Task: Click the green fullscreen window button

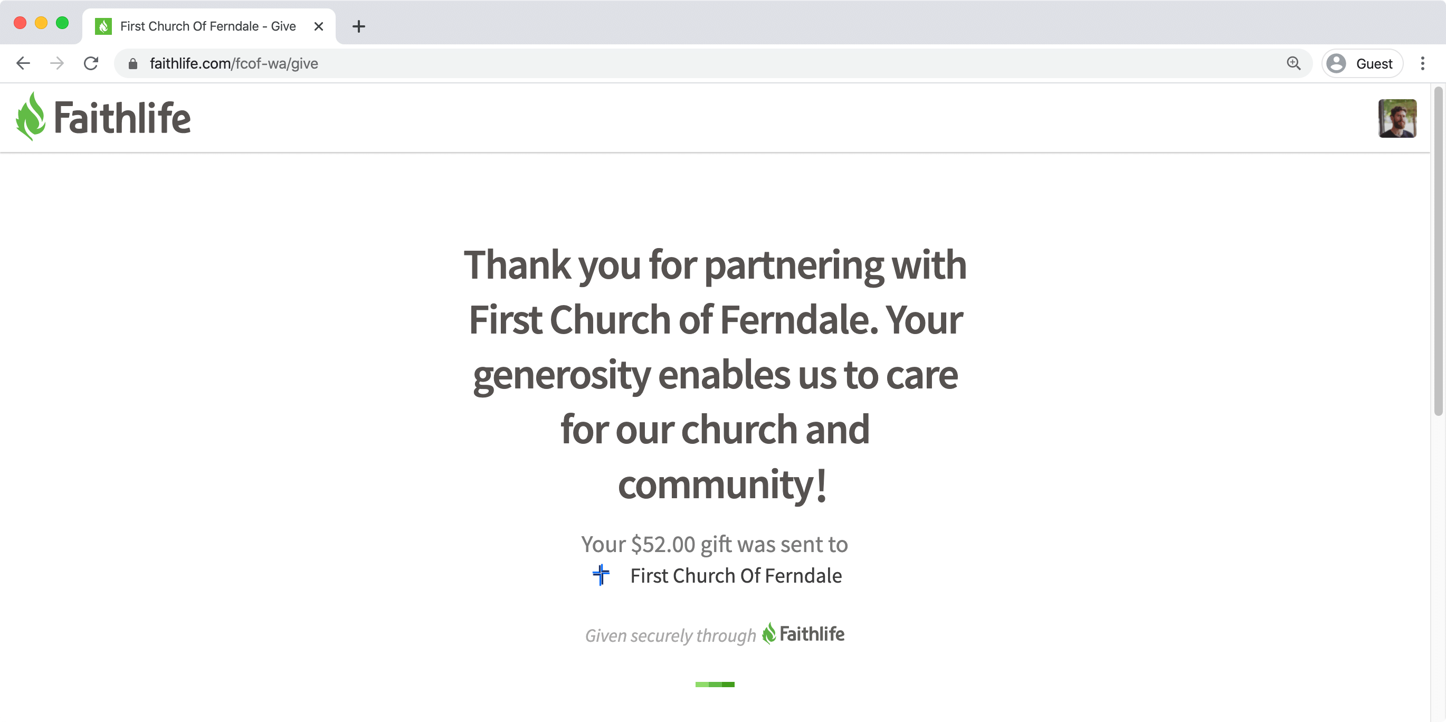Action: (62, 23)
